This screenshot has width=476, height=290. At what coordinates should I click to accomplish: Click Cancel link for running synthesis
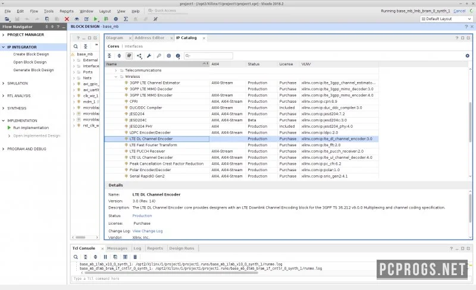pos(459,11)
